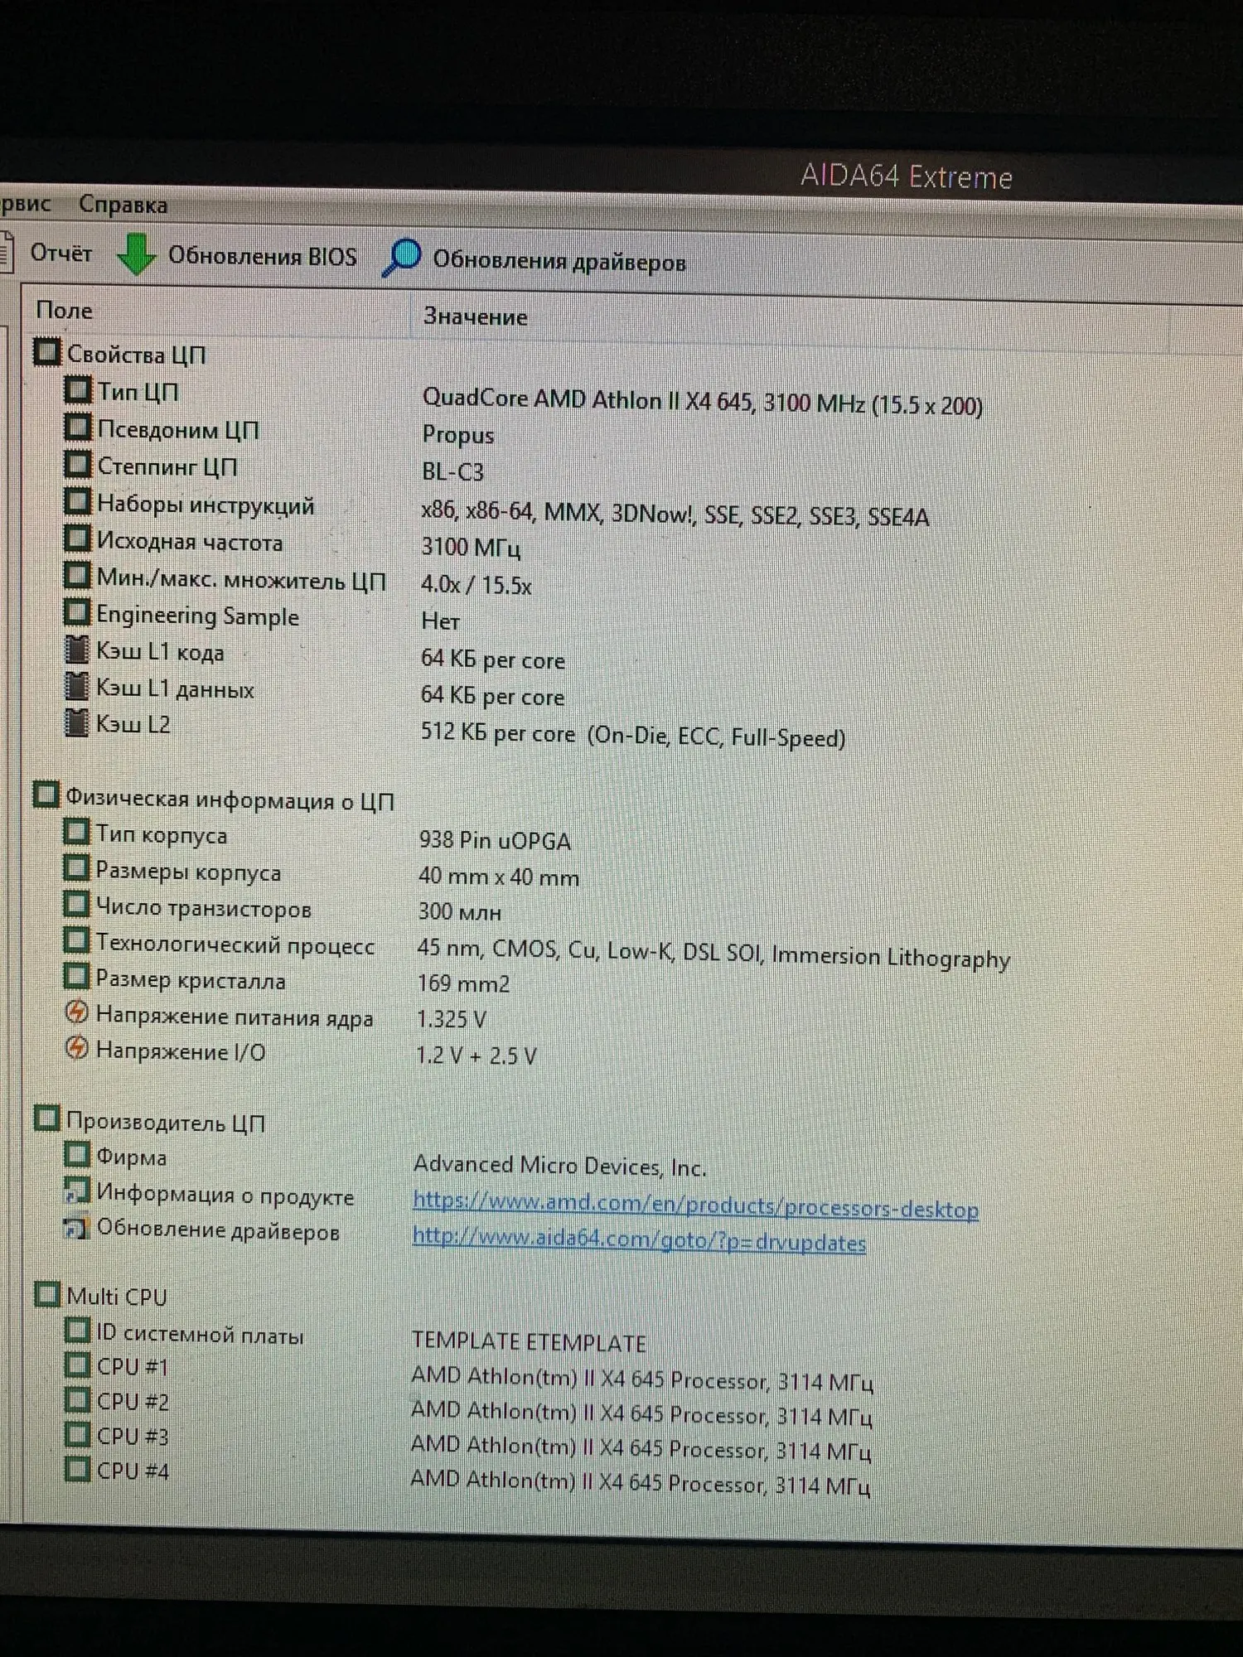The image size is (1243, 1657).
Task: Click the icon beside the Обновление драйверов row
Action: 77,1227
